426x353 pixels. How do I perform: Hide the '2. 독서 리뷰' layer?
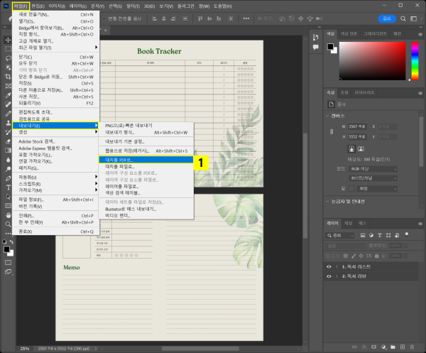point(329,276)
